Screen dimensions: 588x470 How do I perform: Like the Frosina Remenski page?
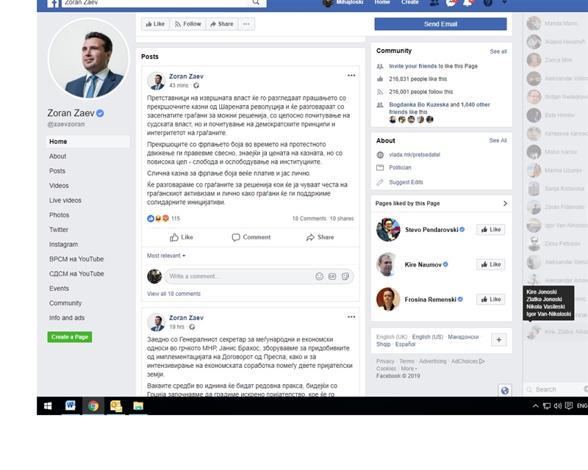(490, 299)
